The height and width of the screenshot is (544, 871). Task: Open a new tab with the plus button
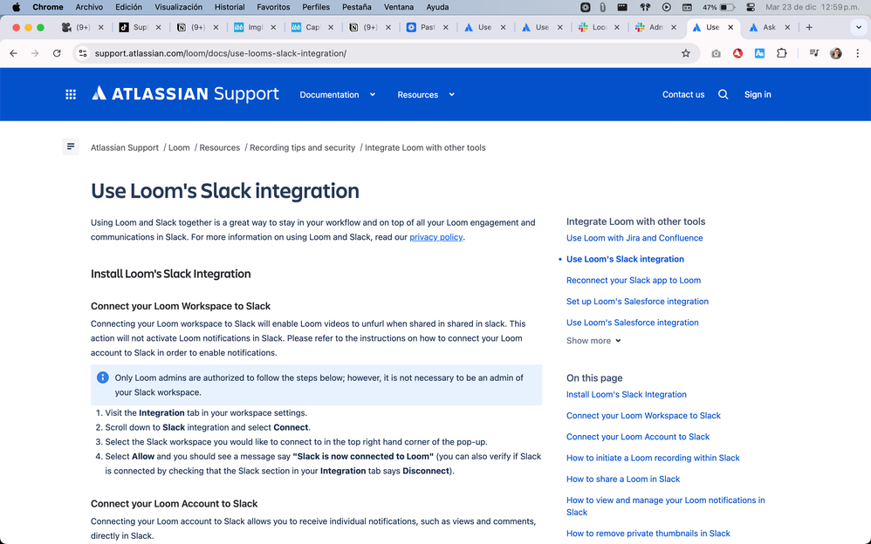click(x=809, y=27)
